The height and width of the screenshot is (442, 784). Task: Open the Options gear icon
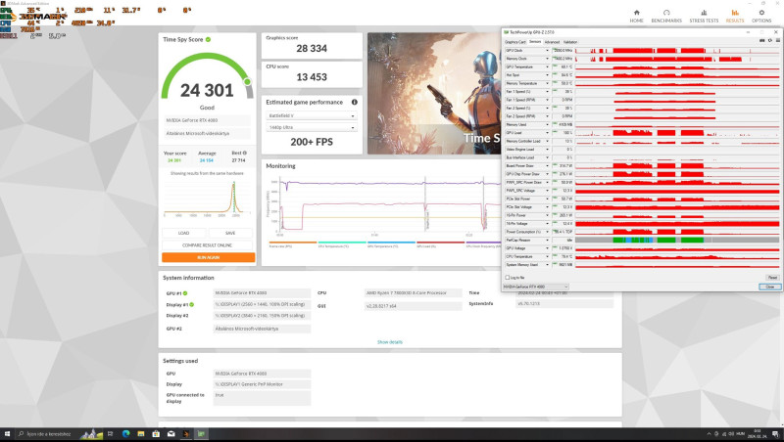coord(761,13)
